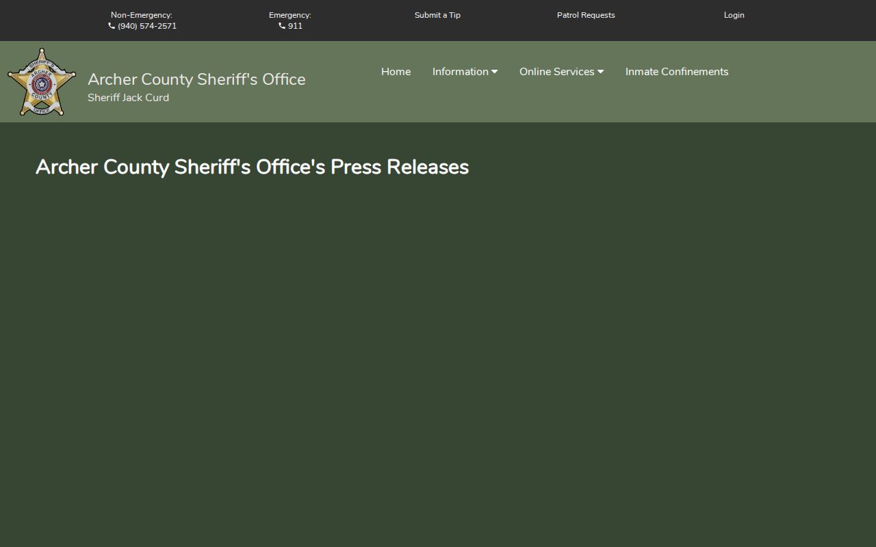Open the Submit a Tip link

coord(437,15)
